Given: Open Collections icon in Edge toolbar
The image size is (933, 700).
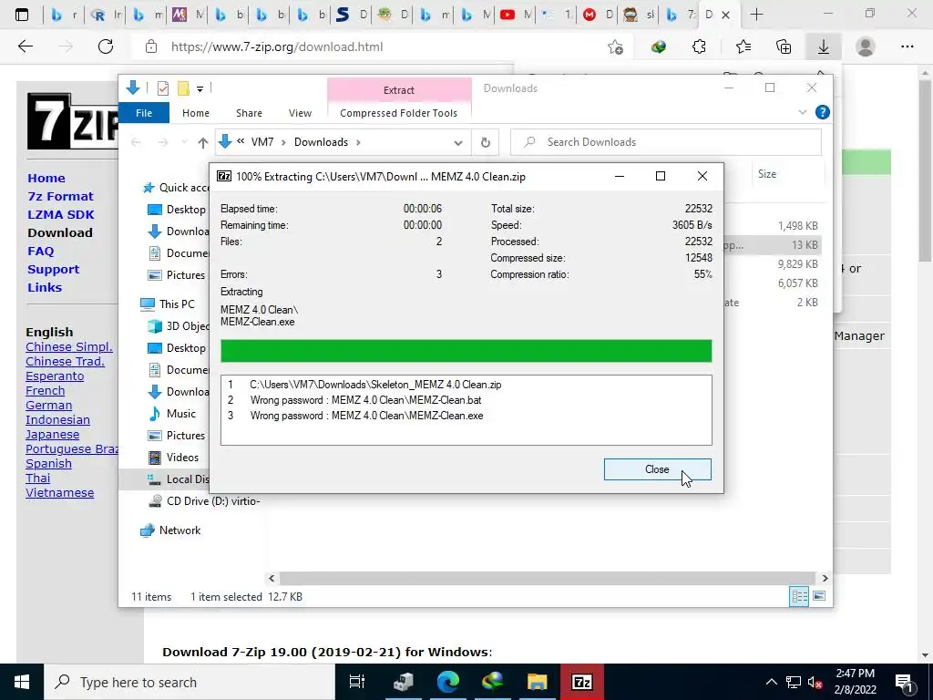Looking at the screenshot, I should pyautogui.click(x=784, y=46).
